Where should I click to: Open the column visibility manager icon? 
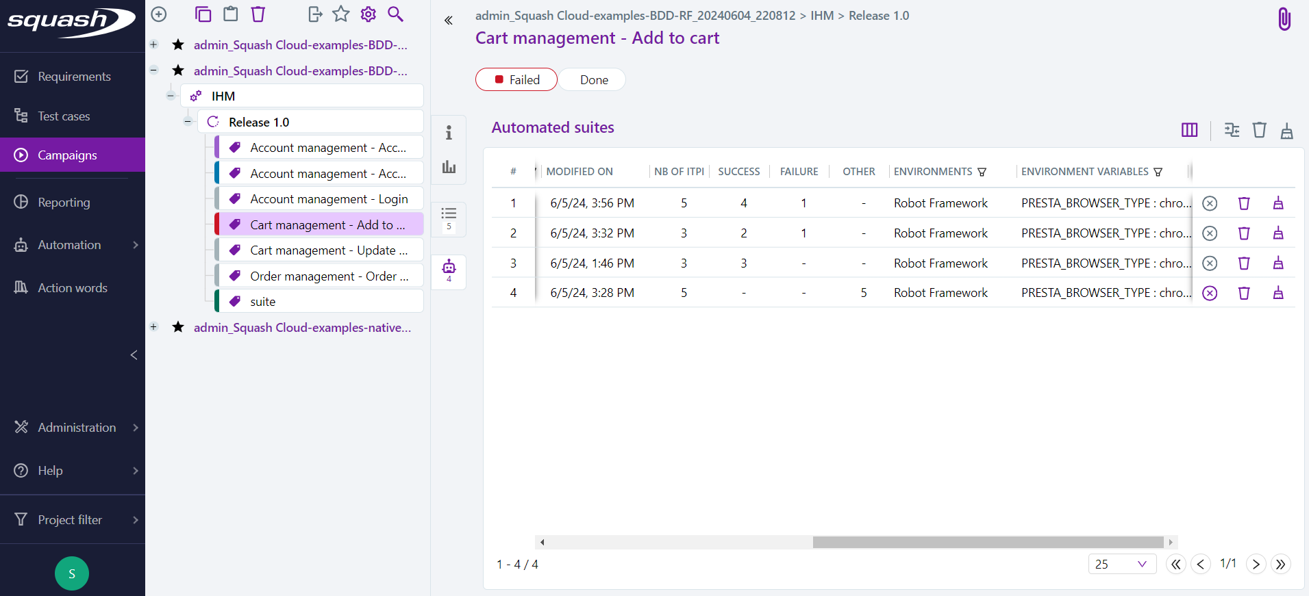click(x=1189, y=130)
